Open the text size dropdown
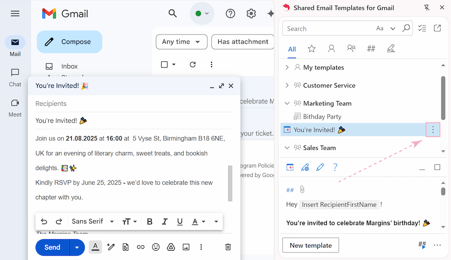The image size is (451, 260). (x=129, y=221)
